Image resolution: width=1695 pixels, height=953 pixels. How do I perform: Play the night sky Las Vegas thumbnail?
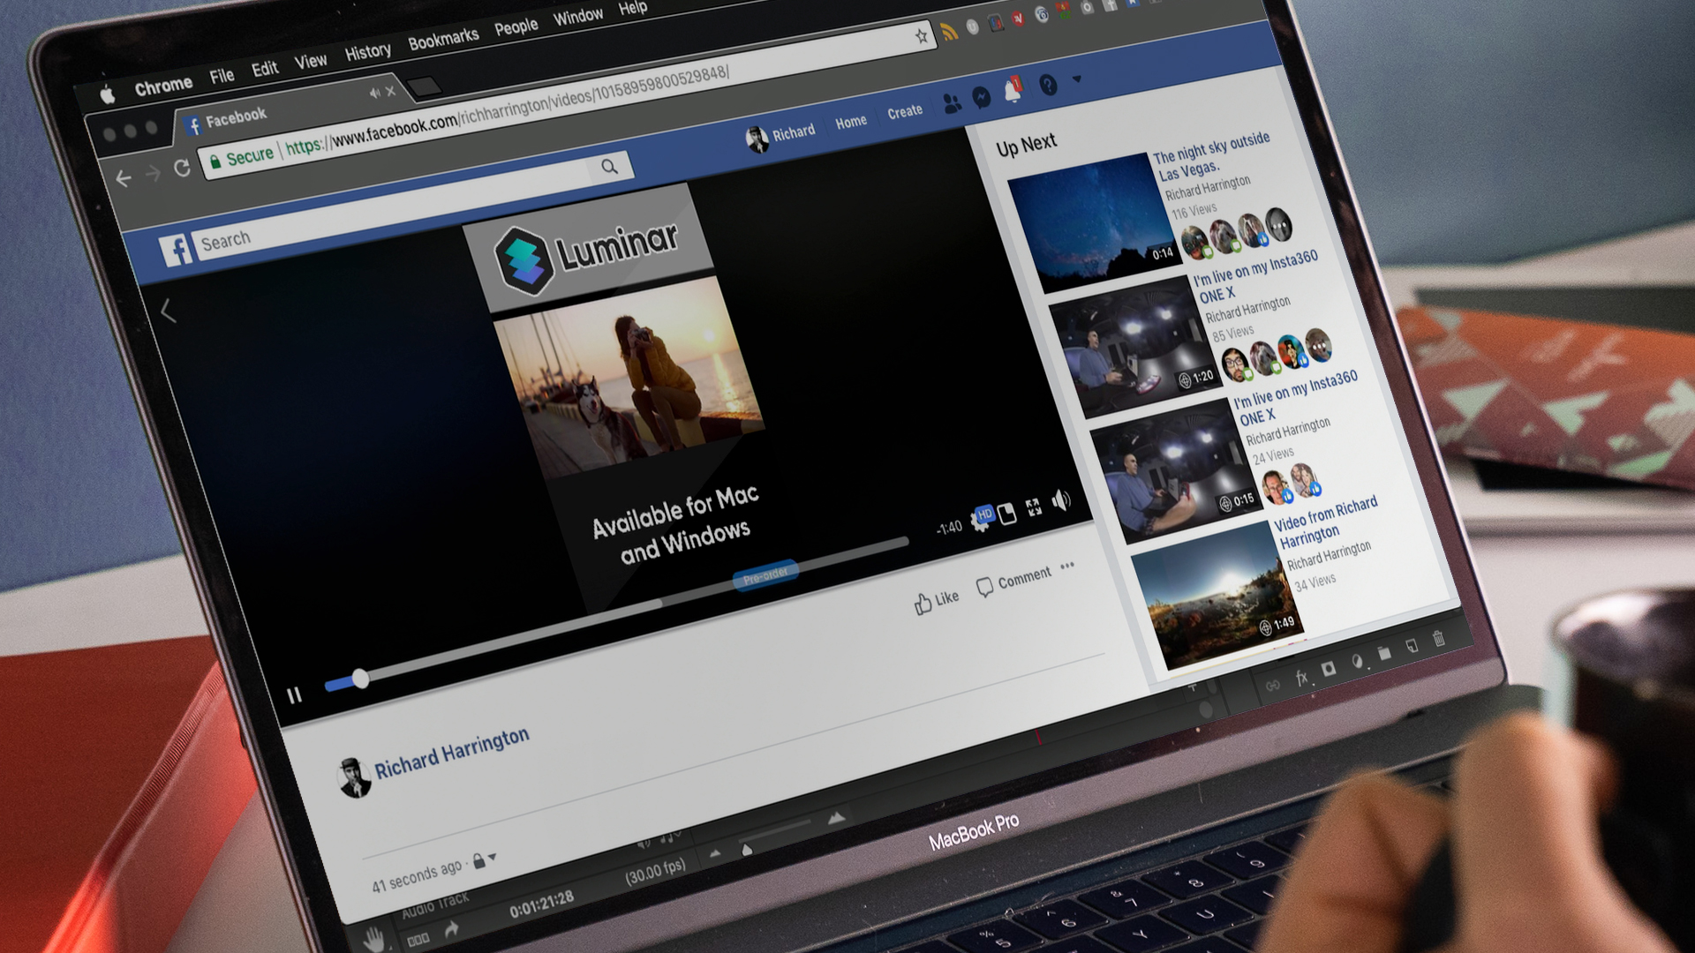click(x=1093, y=221)
